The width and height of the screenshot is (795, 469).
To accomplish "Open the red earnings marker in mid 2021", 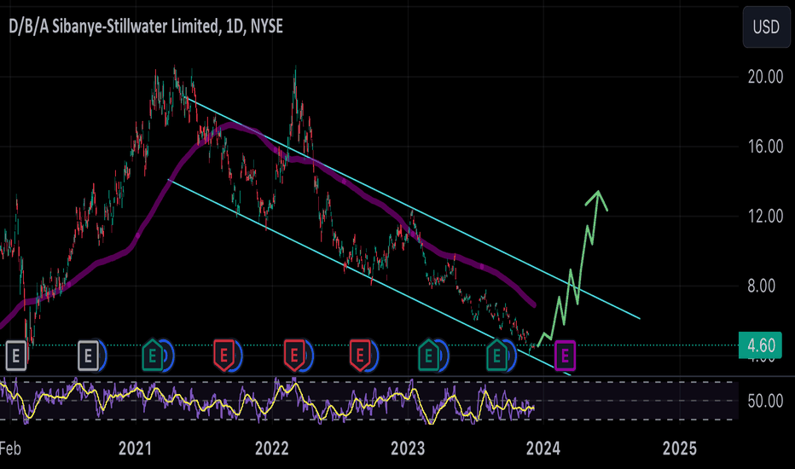I will (223, 356).
